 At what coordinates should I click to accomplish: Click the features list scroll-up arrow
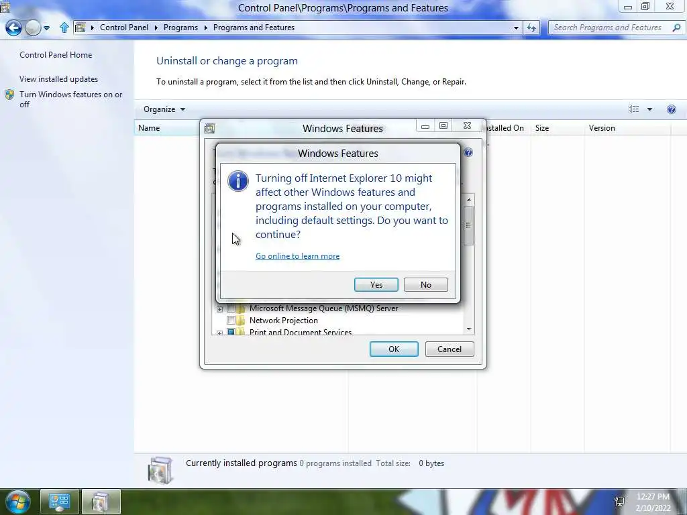coord(469,200)
